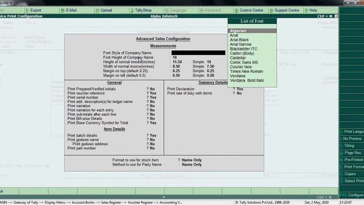Toggle Print godown name option
Screen dimensions: 364x205
click(x=152, y=140)
